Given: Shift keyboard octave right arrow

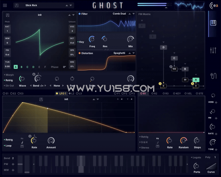Looking at the screenshot, I should click(187, 164).
